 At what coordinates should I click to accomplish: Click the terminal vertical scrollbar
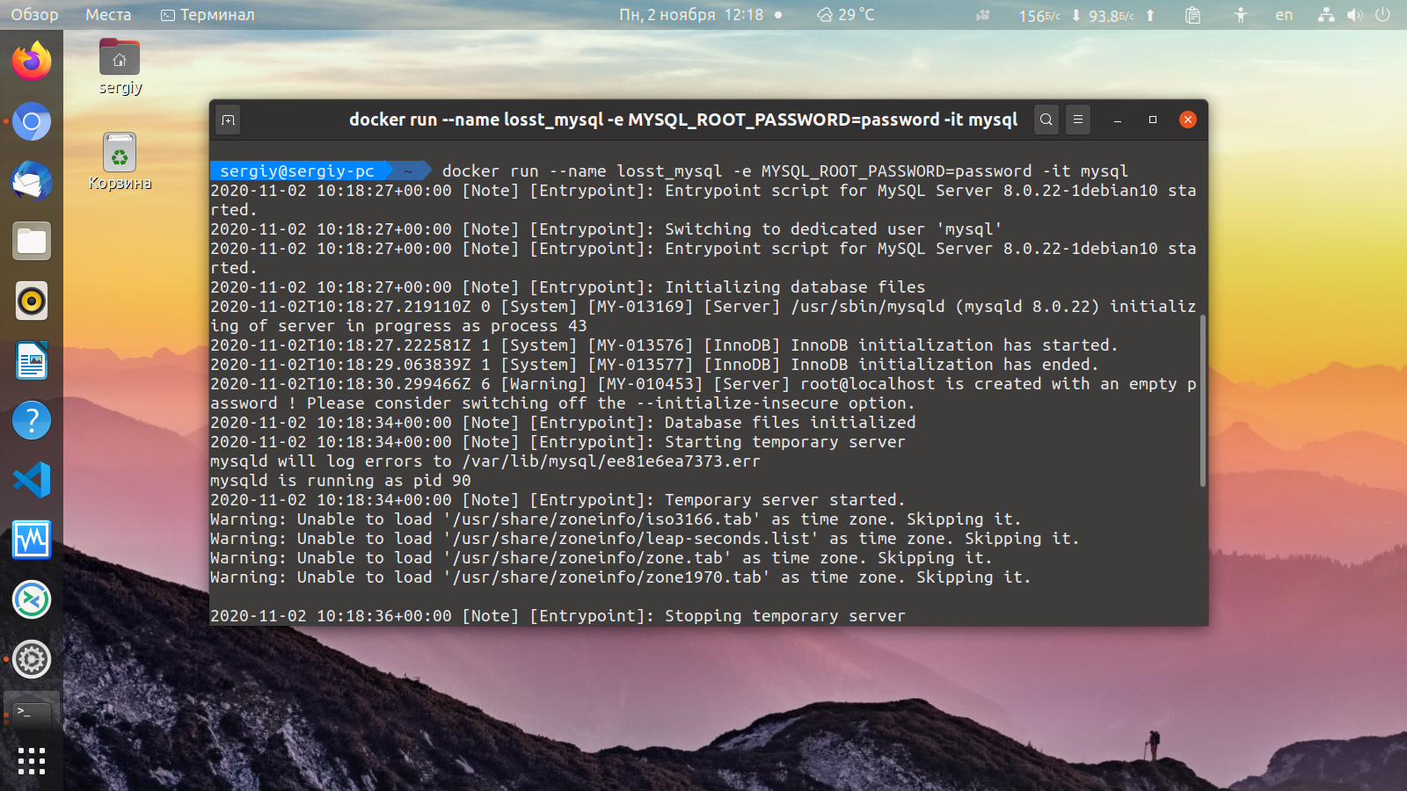point(1203,401)
